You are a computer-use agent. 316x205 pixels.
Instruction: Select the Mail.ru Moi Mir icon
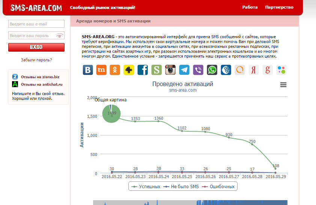coord(101,70)
